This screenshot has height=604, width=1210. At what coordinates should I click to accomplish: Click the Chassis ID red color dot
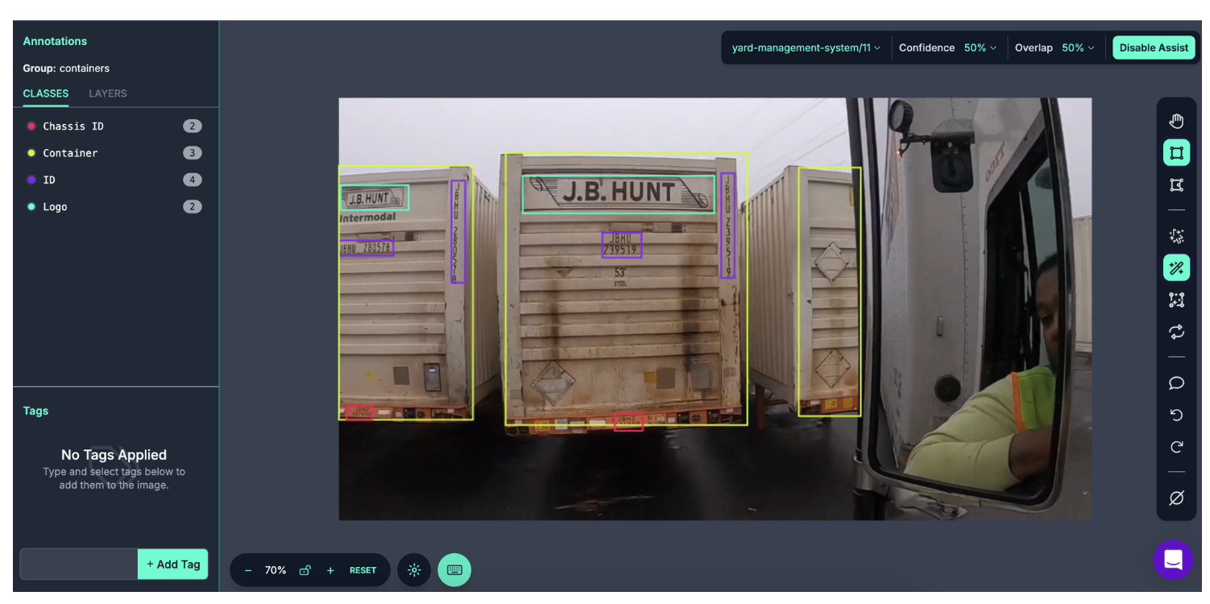click(x=31, y=126)
